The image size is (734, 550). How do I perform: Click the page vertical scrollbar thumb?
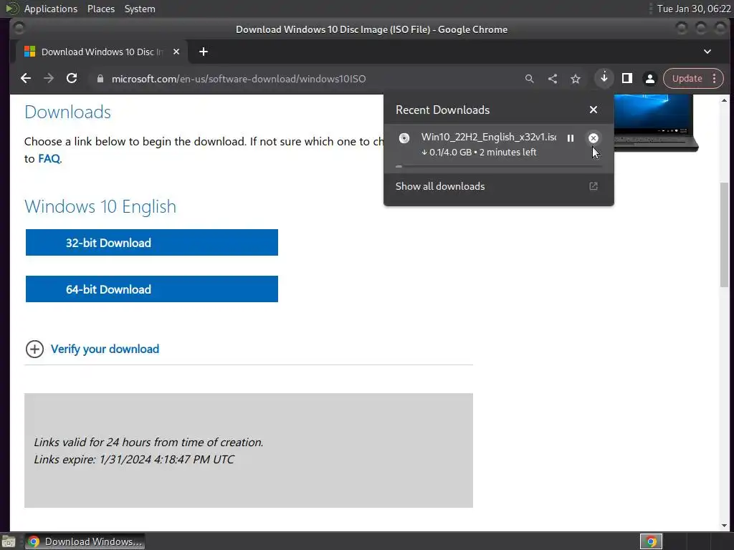(x=724, y=234)
